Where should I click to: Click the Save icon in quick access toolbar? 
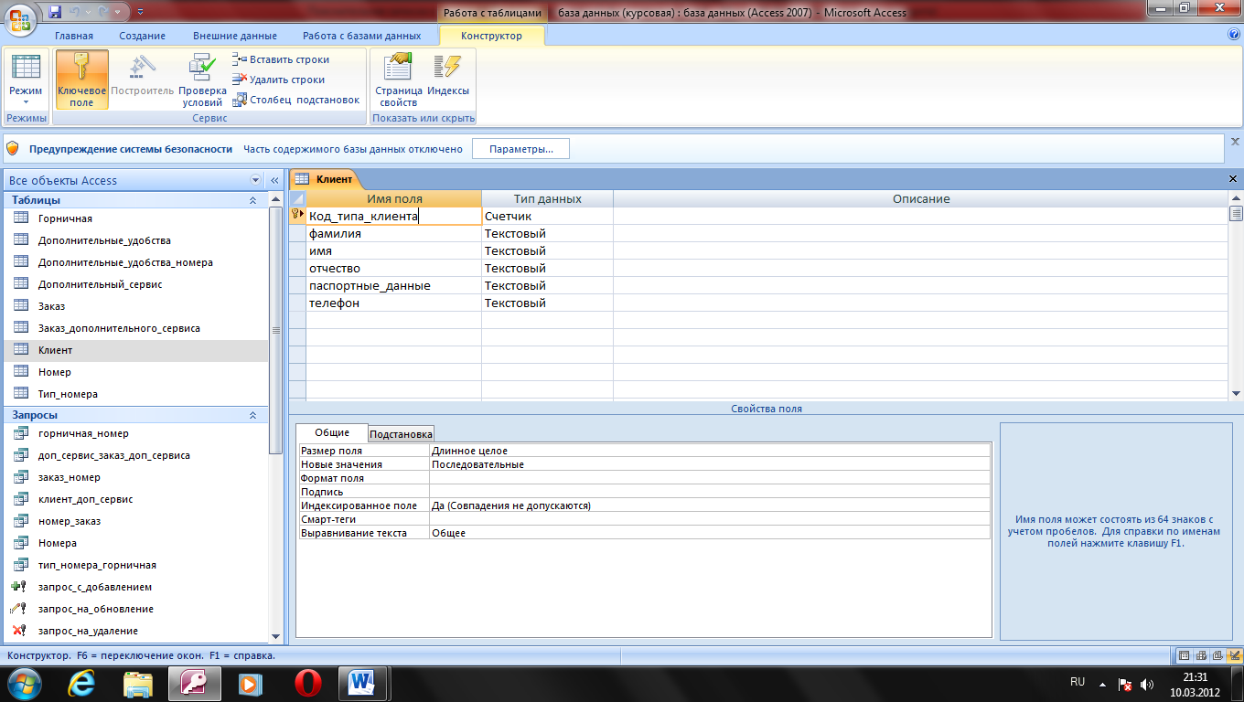pyautogui.click(x=55, y=12)
